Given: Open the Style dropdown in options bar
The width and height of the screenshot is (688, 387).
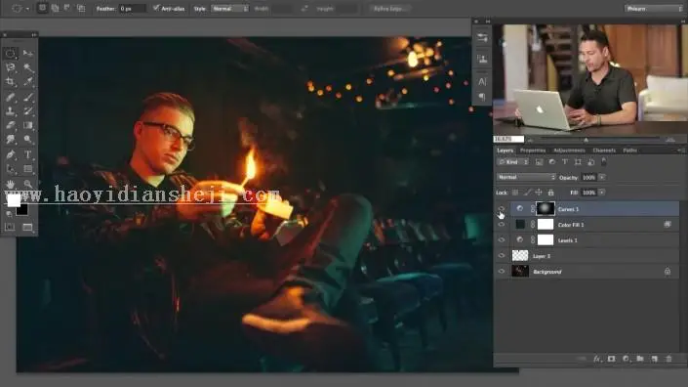Looking at the screenshot, I should coord(230,9).
